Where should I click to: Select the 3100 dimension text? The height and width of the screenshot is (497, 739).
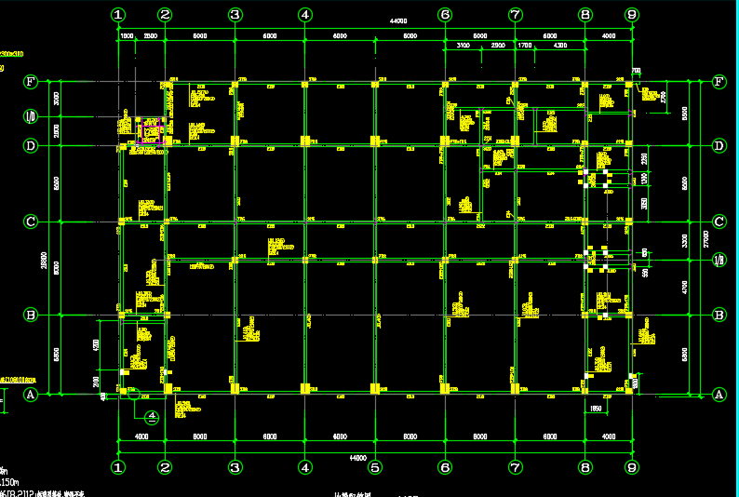tap(463, 46)
